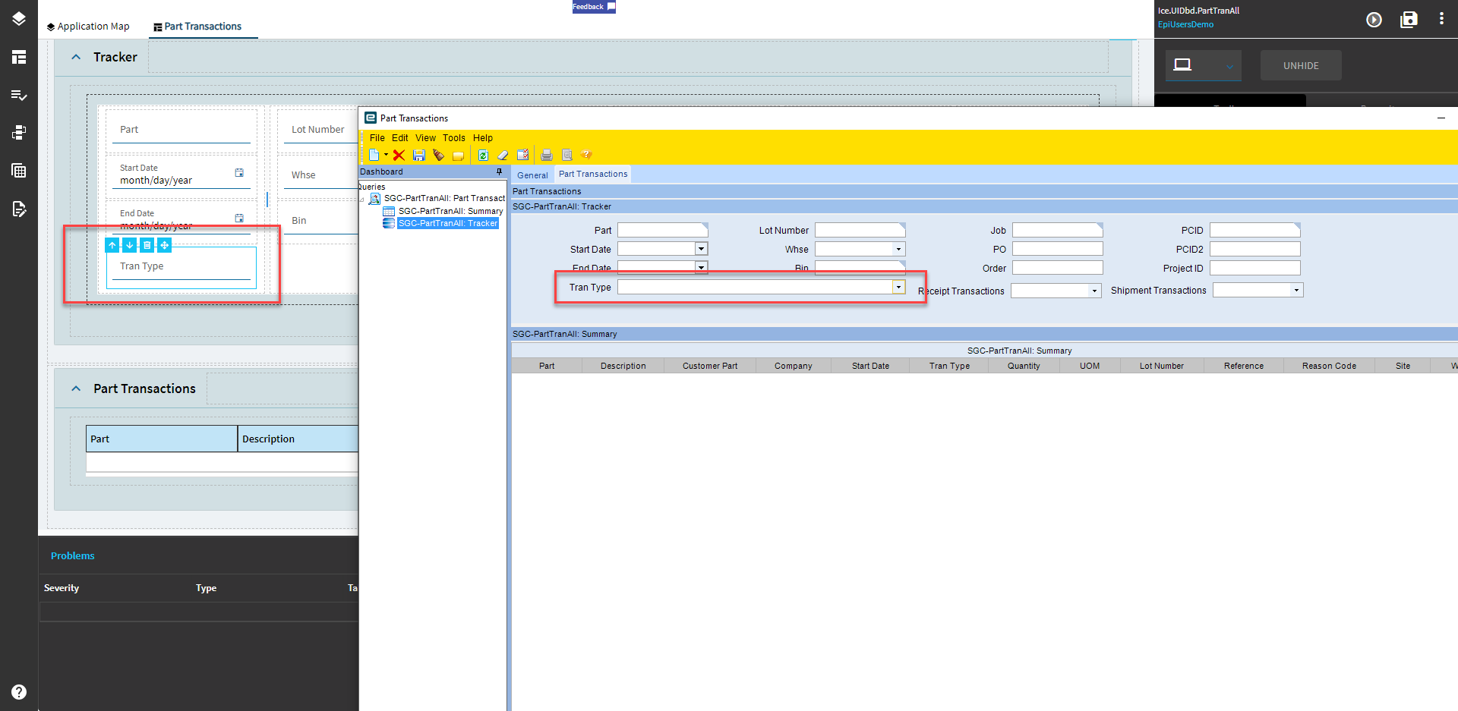Click the Customer Part column header
The width and height of the screenshot is (1458, 711).
click(x=710, y=366)
